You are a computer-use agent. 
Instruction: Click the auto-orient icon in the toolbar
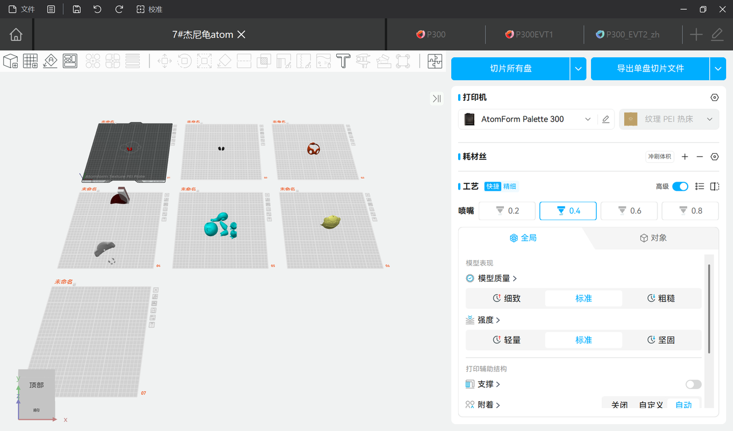pyautogui.click(x=50, y=61)
